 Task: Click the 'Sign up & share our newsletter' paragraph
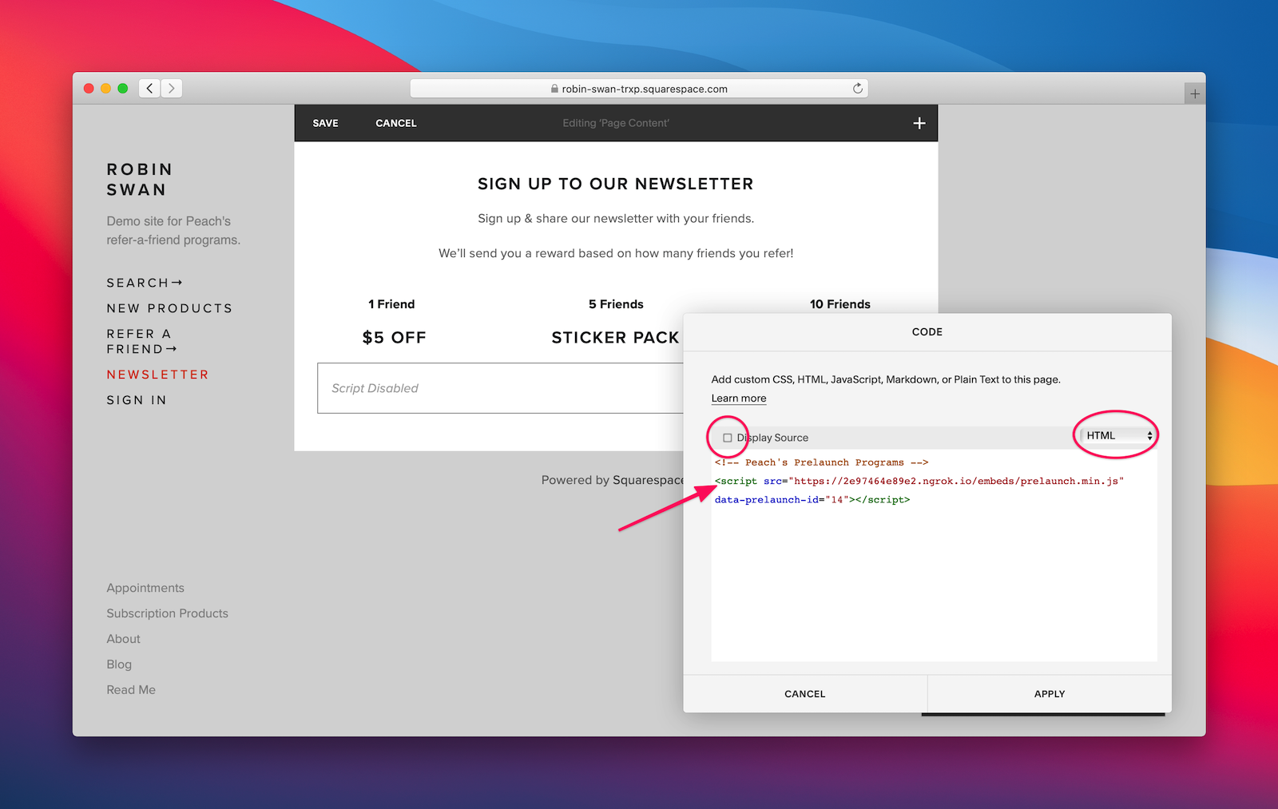point(616,219)
